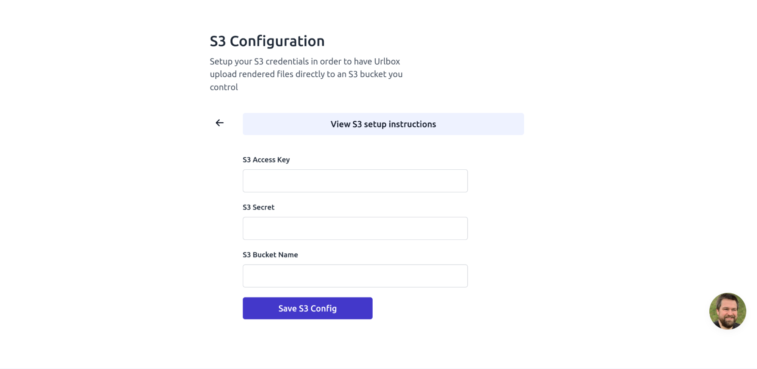Click View S3 setup instructions
Image resolution: width=757 pixels, height=369 pixels.
[x=383, y=124]
